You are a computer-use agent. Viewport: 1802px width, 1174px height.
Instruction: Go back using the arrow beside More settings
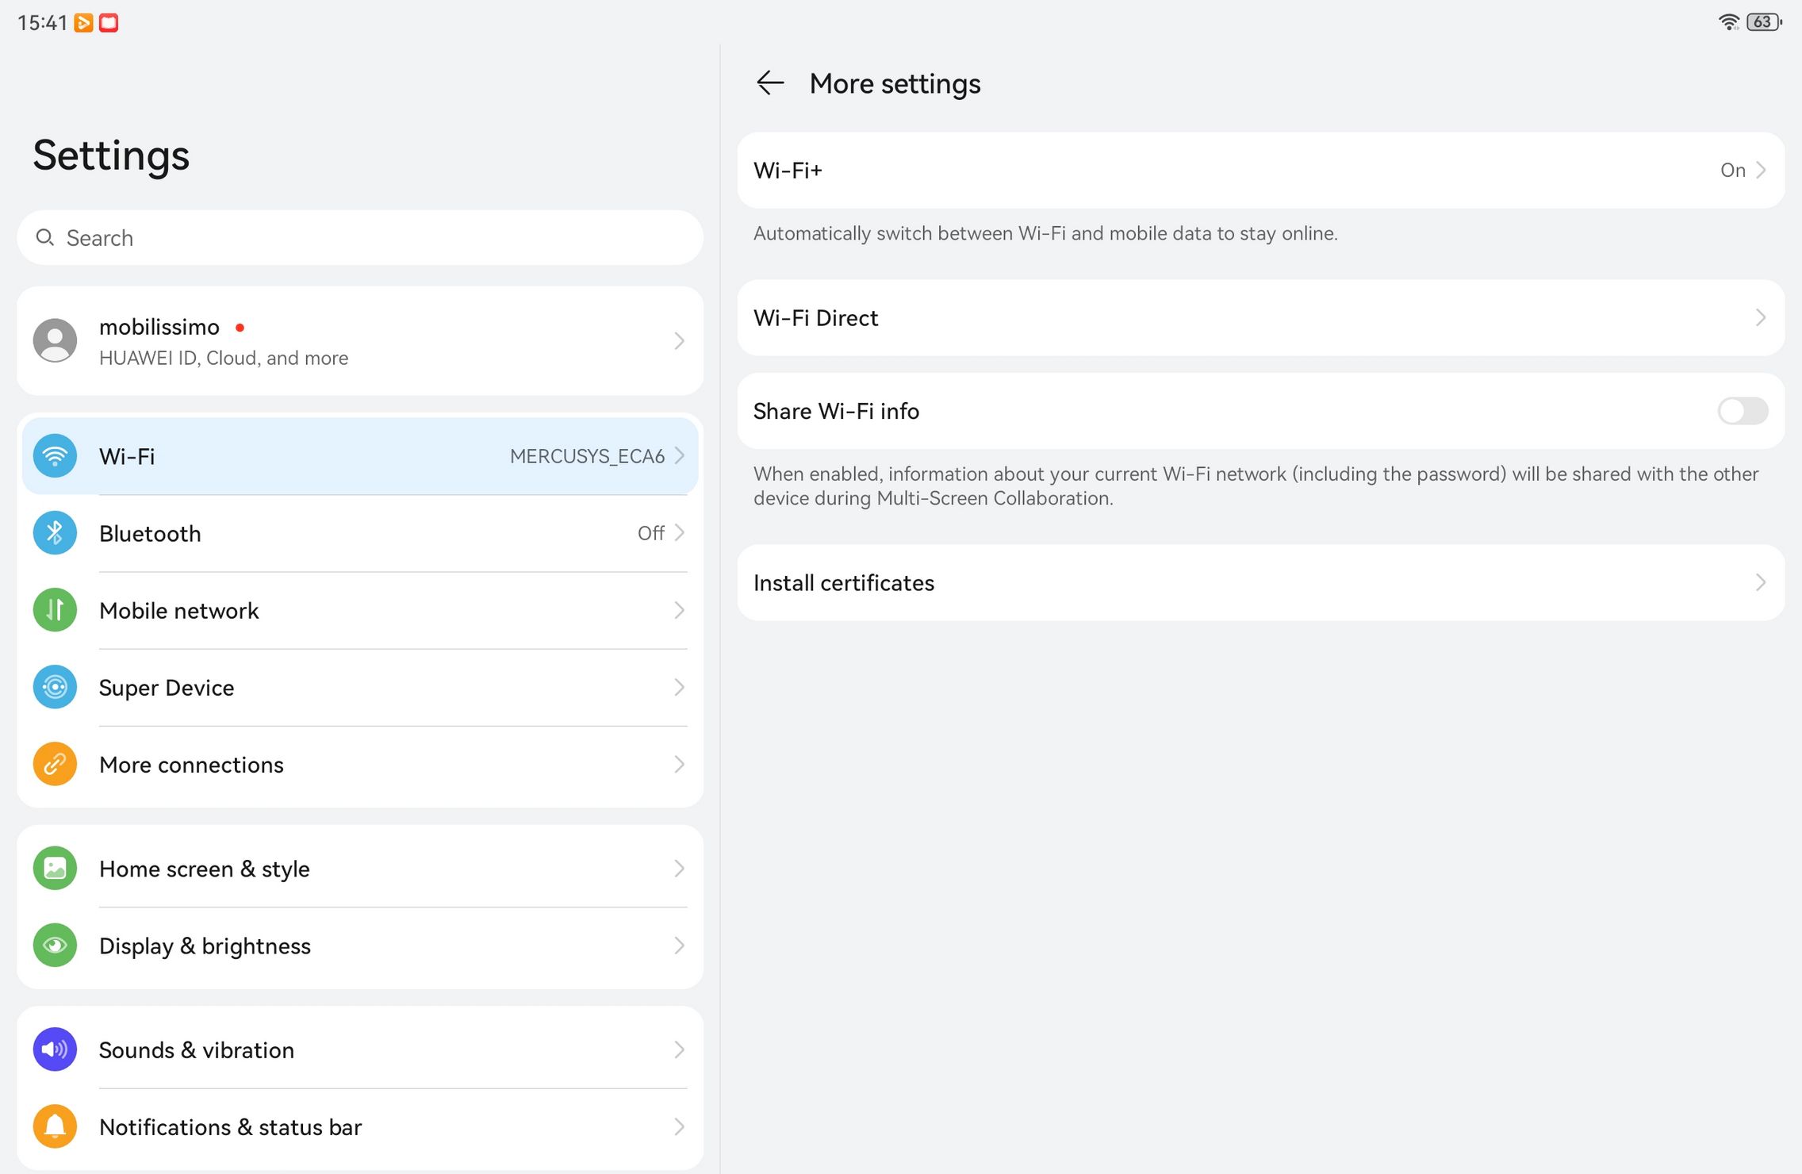(x=770, y=82)
